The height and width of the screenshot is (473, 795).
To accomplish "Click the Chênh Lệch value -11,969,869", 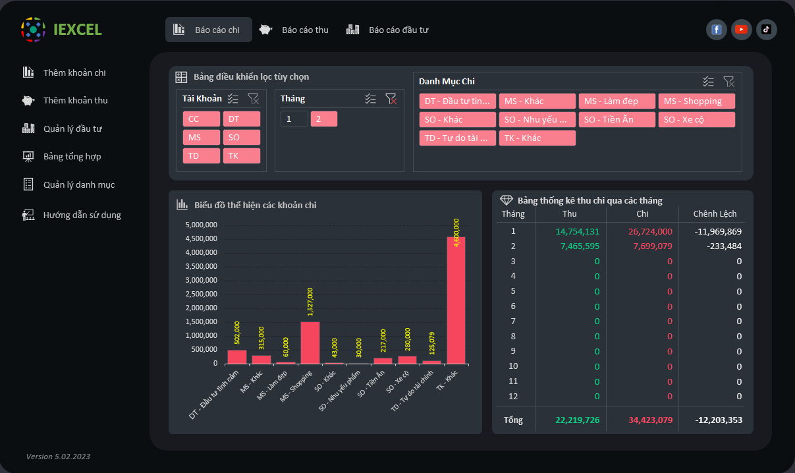I will [x=718, y=231].
